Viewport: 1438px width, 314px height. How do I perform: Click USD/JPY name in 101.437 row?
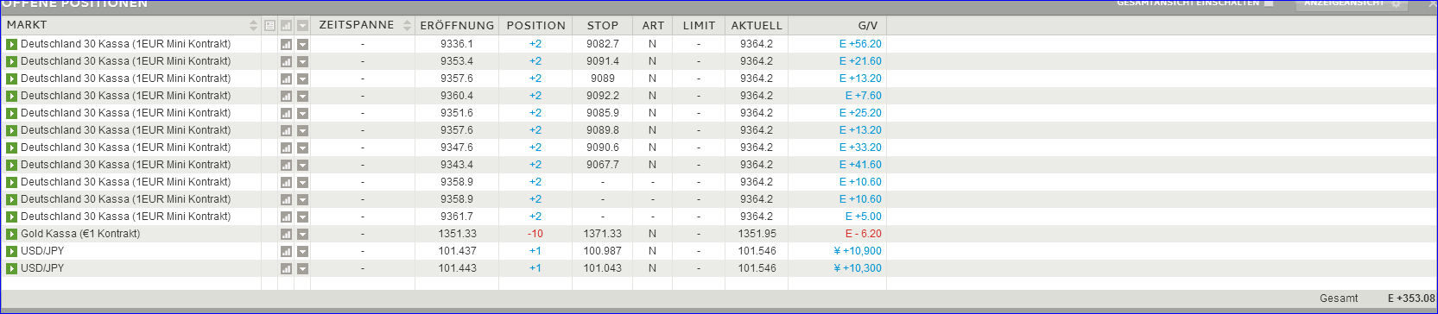[x=42, y=251]
